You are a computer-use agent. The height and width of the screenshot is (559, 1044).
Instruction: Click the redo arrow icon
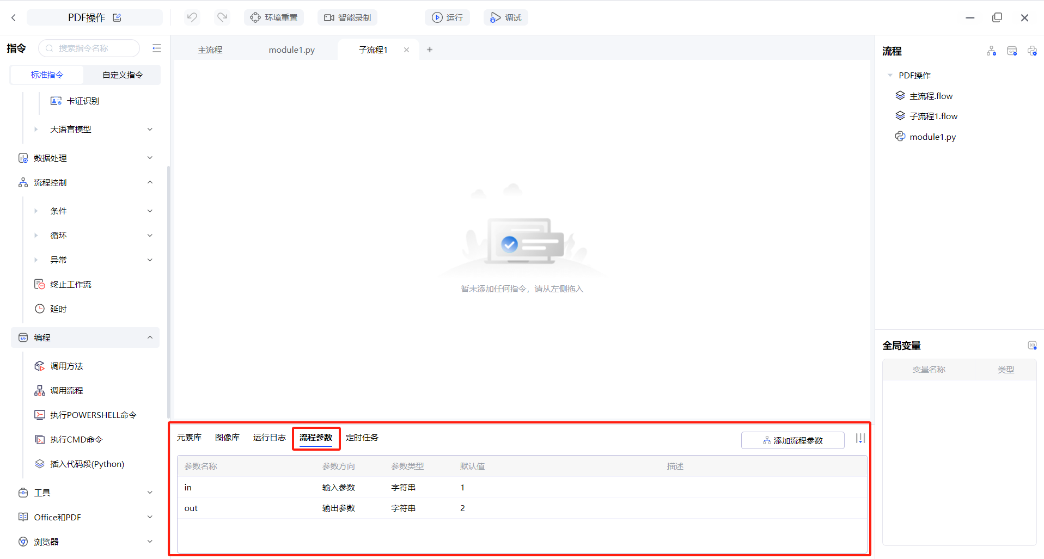pyautogui.click(x=222, y=17)
